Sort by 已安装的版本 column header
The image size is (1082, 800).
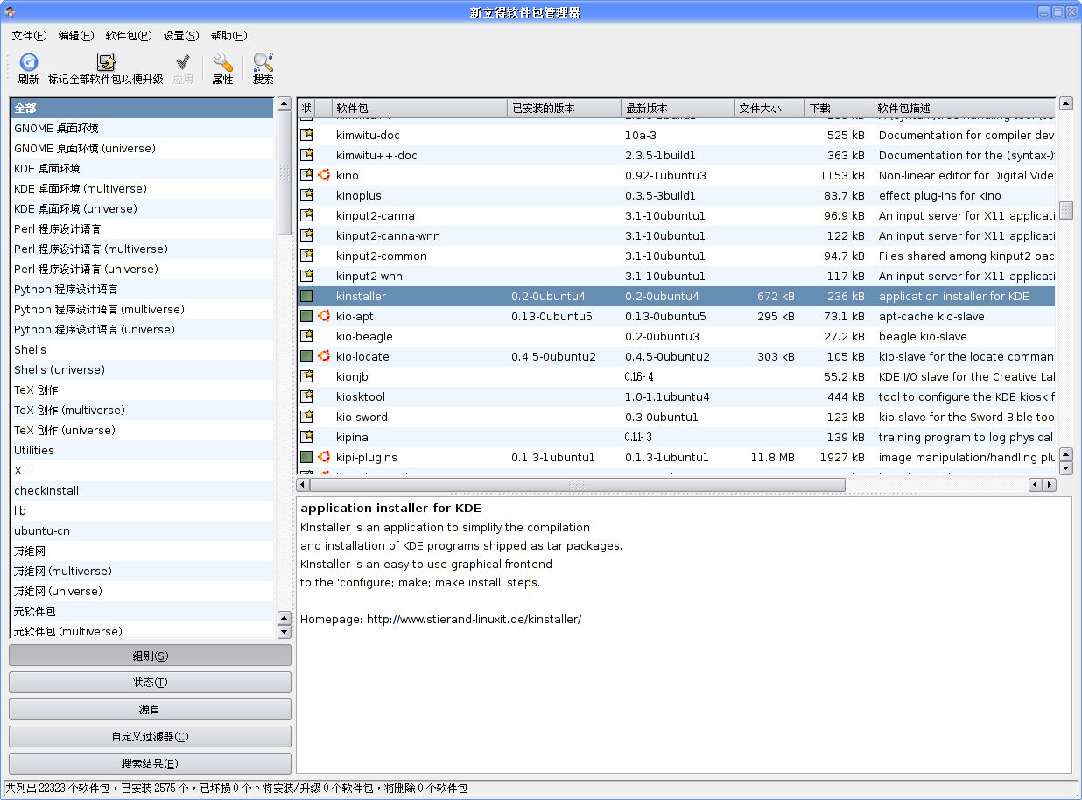pyautogui.click(x=564, y=109)
